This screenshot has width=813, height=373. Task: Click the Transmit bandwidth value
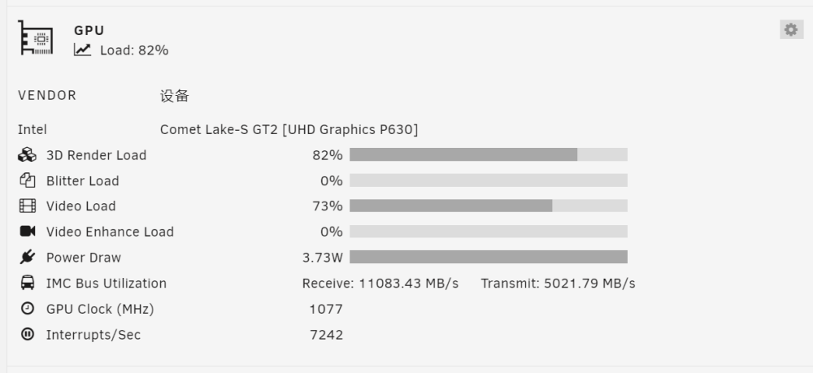[558, 284]
